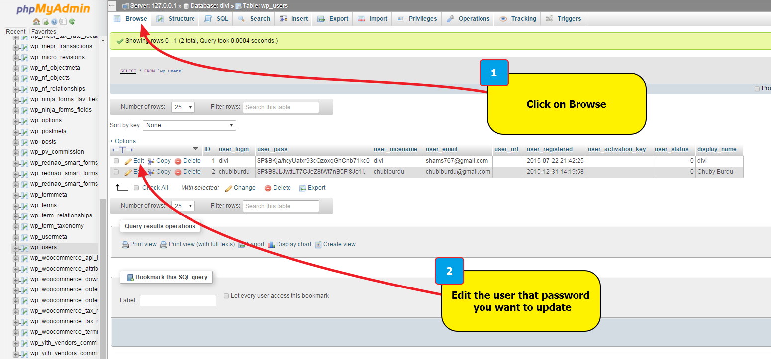The width and height of the screenshot is (771, 359).
Task: Click Export icon next to With selected Delete
Action: point(302,188)
